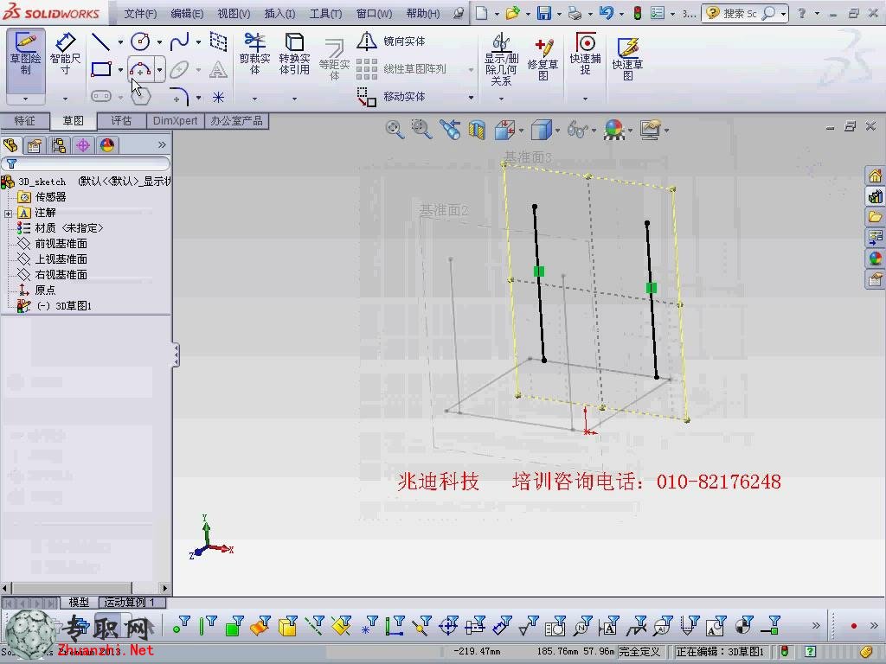Viewport: 886px width, 664px height.
Task: Toggle the Filter Surface Bodies filter
Action: coord(260,626)
